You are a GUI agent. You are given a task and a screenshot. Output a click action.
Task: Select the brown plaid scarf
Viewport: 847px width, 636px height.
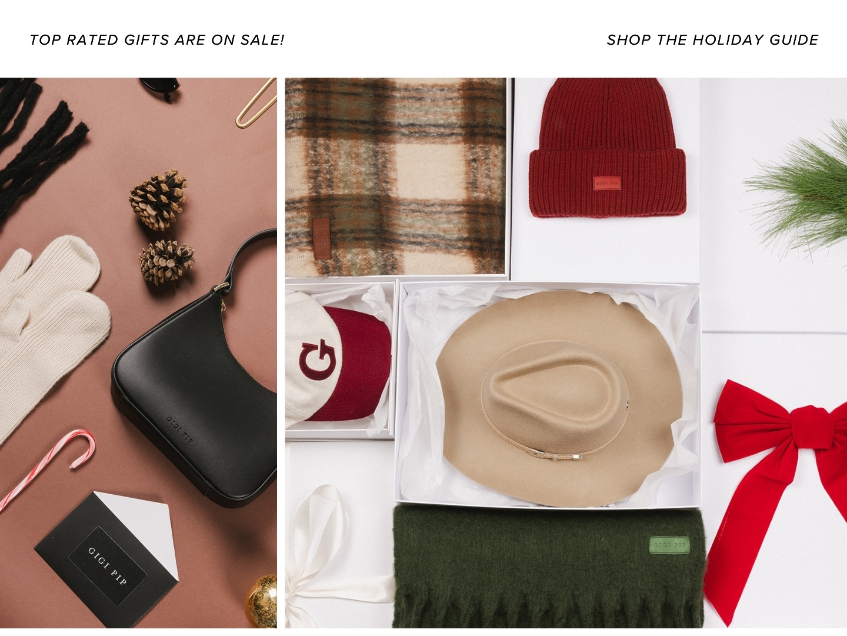pyautogui.click(x=395, y=177)
